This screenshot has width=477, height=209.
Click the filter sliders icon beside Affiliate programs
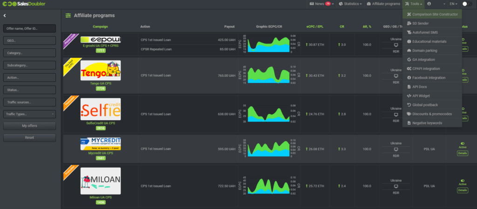tap(68, 16)
